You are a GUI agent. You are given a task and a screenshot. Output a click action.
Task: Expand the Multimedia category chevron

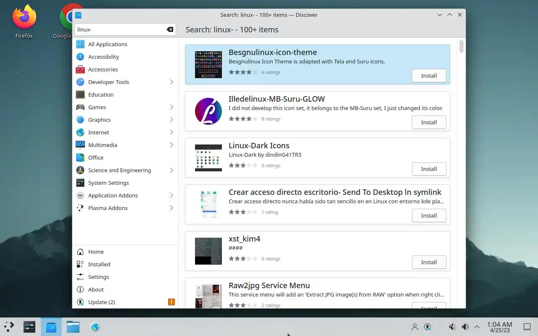pyautogui.click(x=171, y=145)
